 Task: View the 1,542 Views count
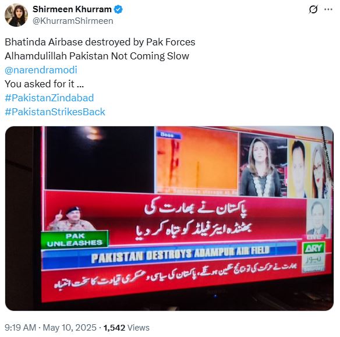point(126,328)
